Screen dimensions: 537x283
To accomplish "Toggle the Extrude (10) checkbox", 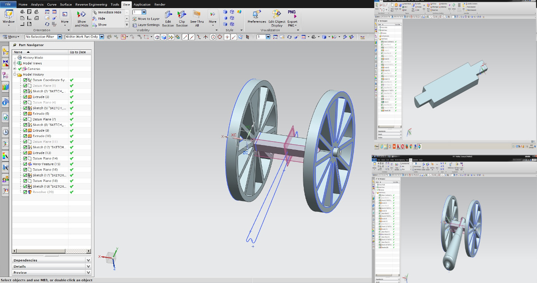I will coord(25,136).
